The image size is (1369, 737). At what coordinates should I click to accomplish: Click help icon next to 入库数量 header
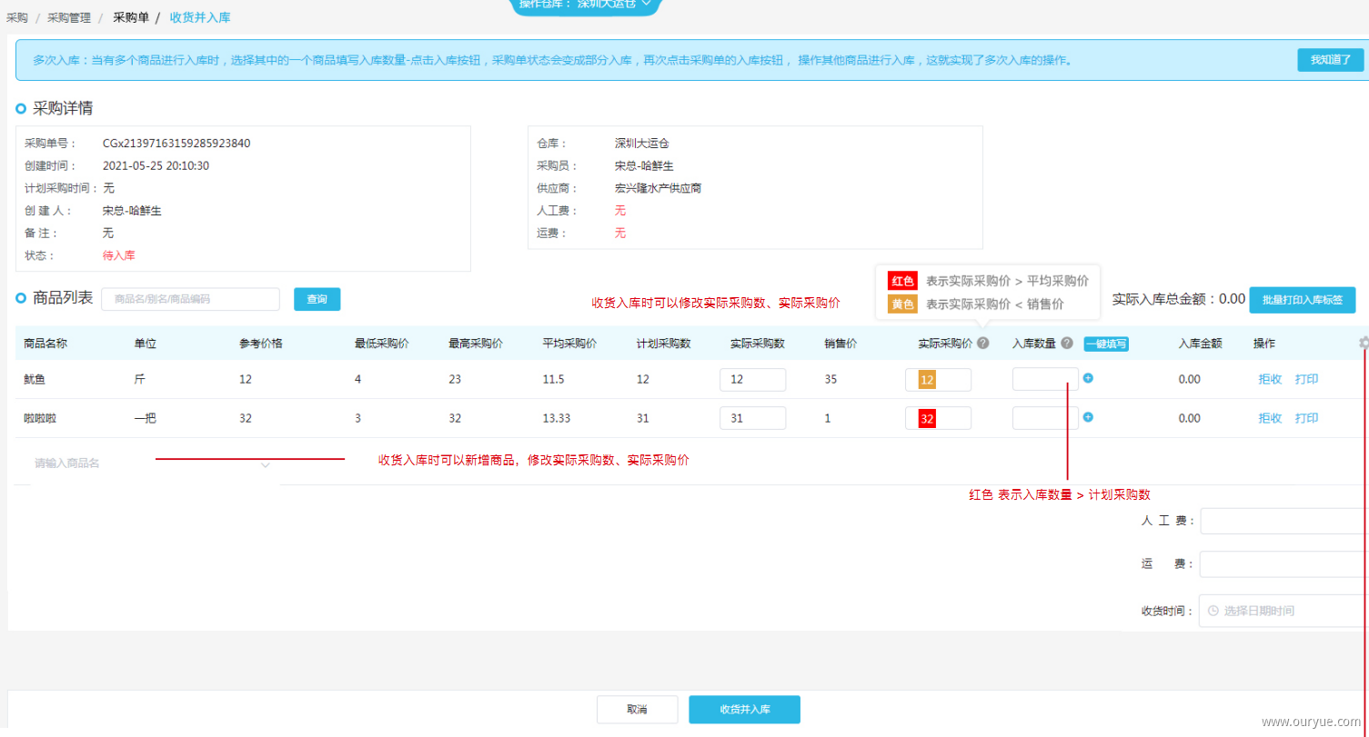pos(1067,343)
